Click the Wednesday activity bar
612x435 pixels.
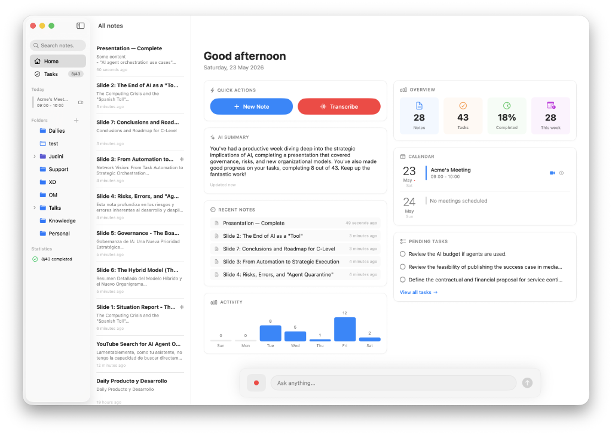(x=295, y=336)
